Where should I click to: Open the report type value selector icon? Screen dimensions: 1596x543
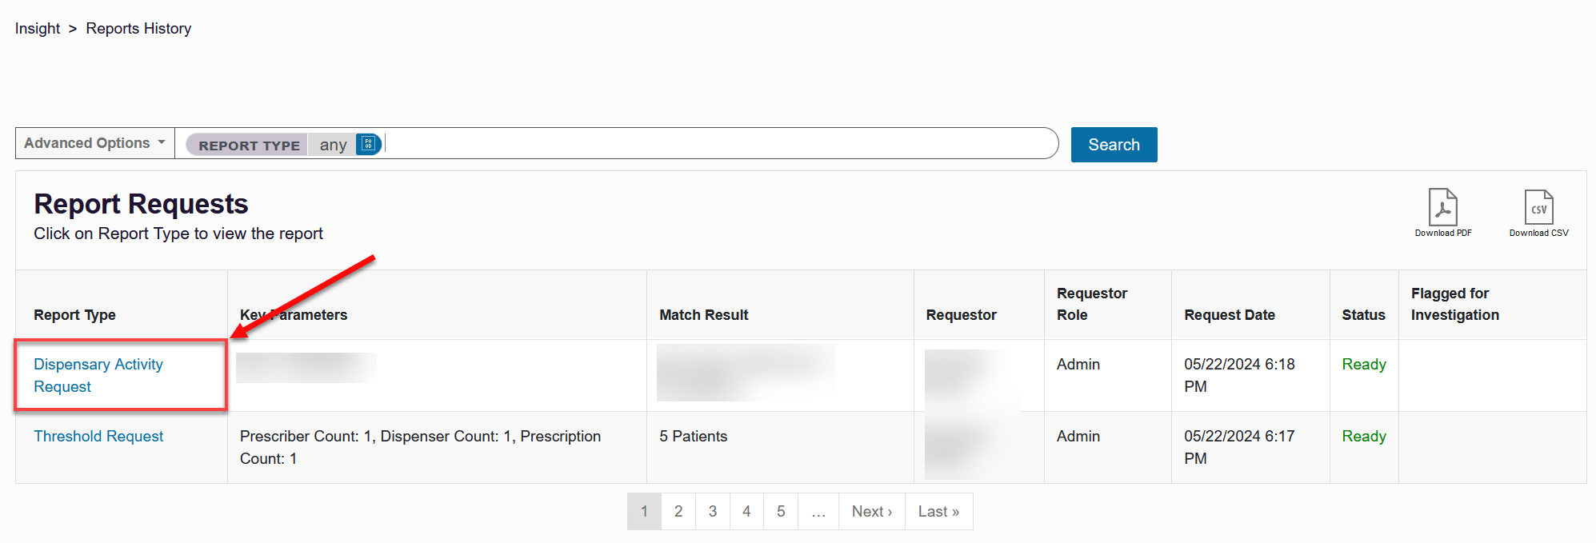coord(367,144)
